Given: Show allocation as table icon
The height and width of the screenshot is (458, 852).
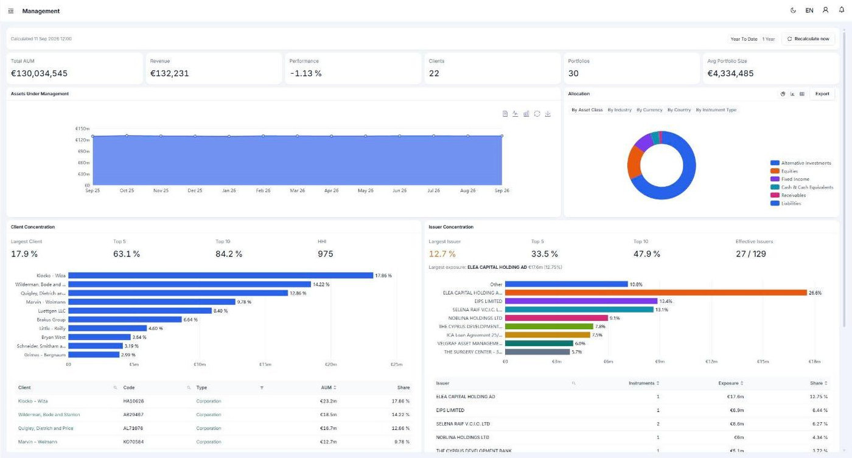Looking at the screenshot, I should 802,94.
